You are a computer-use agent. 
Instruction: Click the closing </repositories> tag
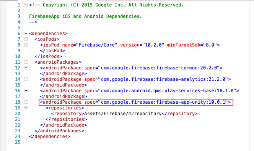coord(66,119)
